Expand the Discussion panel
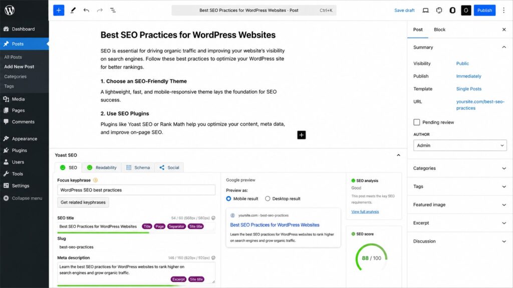The width and height of the screenshot is (513, 288). click(460, 241)
